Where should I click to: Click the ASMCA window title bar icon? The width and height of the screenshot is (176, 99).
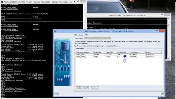click(x=55, y=31)
